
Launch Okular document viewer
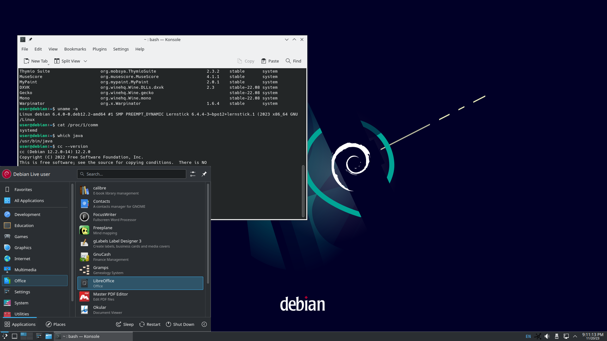140,310
